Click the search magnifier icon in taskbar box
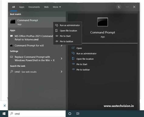 pyautogui.click(x=12, y=113)
